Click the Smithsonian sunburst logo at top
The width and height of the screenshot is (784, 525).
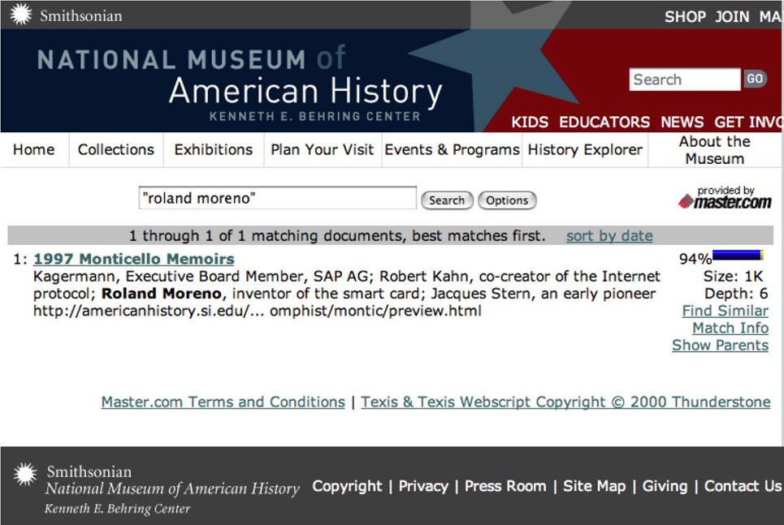coord(21,15)
